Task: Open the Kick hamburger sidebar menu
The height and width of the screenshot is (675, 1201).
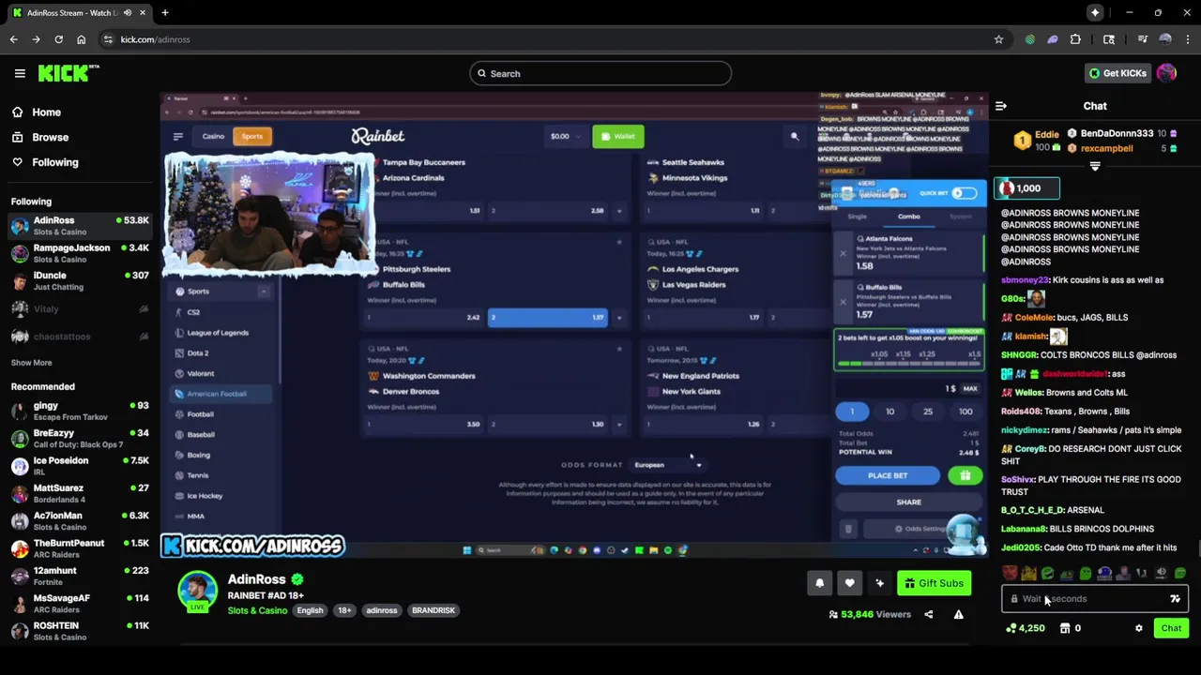Action: point(20,73)
